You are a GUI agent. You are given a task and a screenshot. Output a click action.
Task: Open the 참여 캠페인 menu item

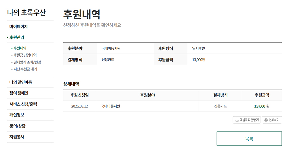tap(19, 93)
